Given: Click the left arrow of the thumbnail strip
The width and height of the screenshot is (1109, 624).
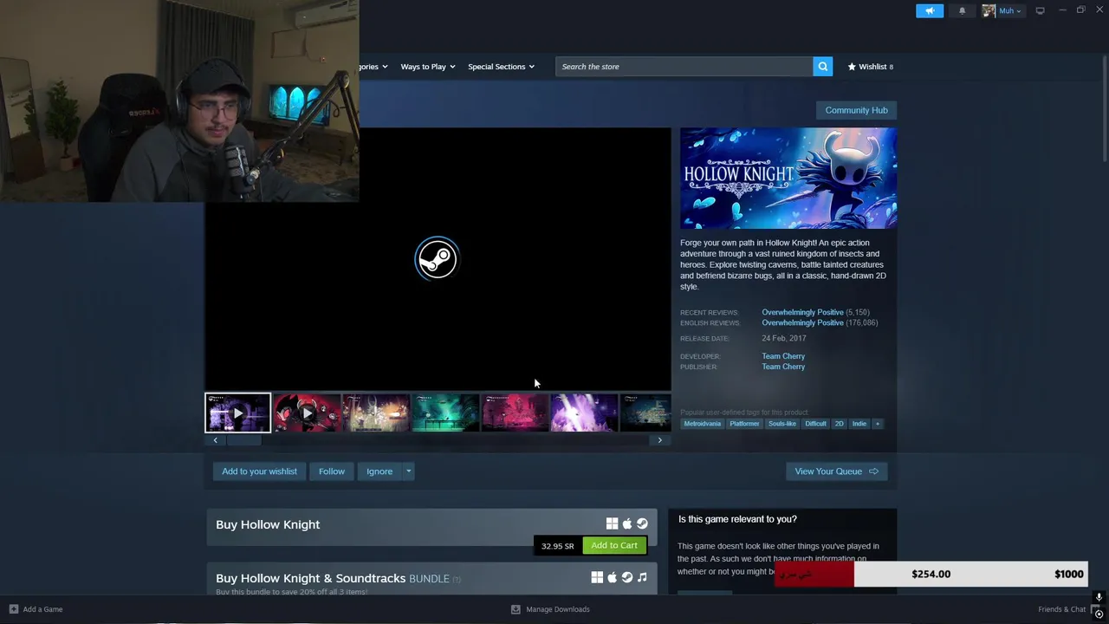Looking at the screenshot, I should tap(215, 440).
